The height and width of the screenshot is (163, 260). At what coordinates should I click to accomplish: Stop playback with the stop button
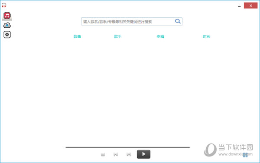click(103, 154)
